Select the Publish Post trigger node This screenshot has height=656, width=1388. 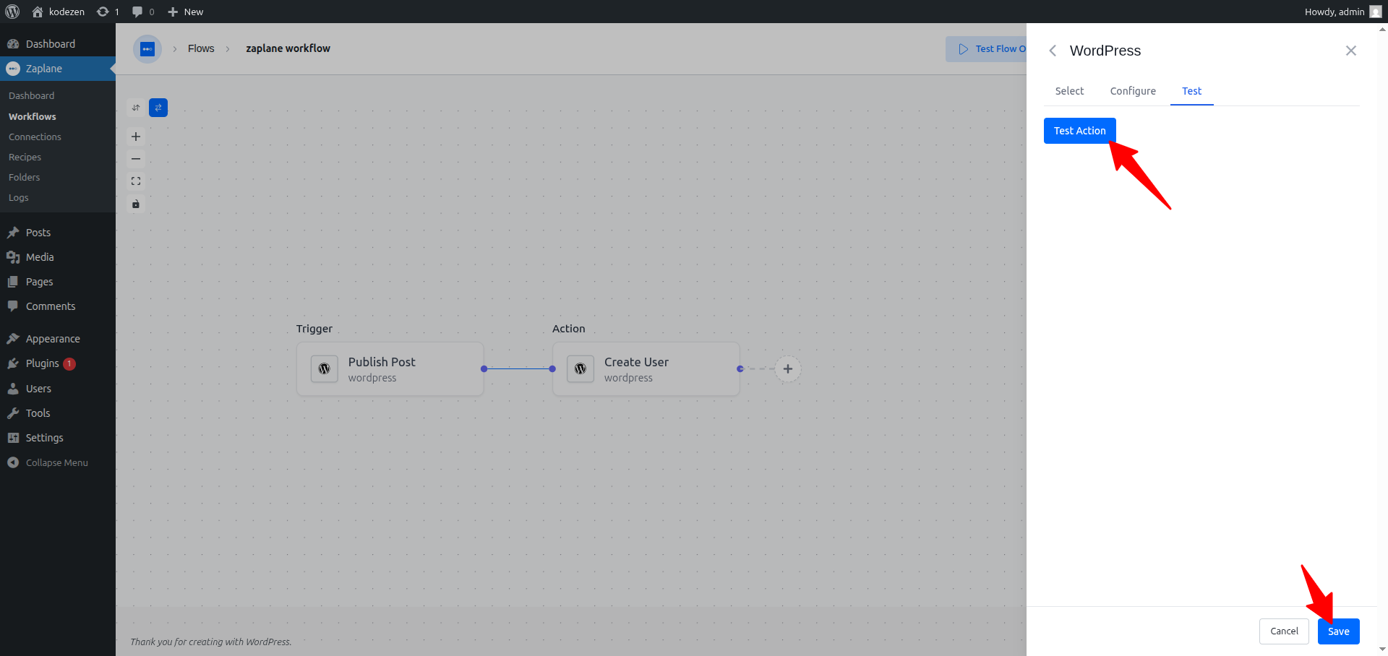390,368
